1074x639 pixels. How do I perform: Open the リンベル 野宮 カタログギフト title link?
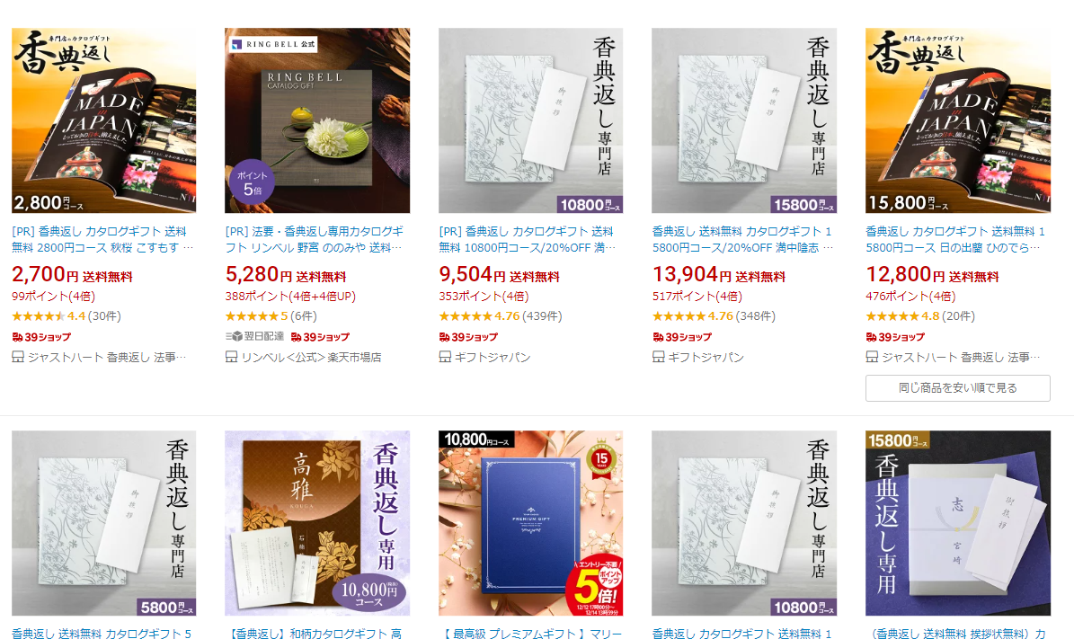pos(316,240)
